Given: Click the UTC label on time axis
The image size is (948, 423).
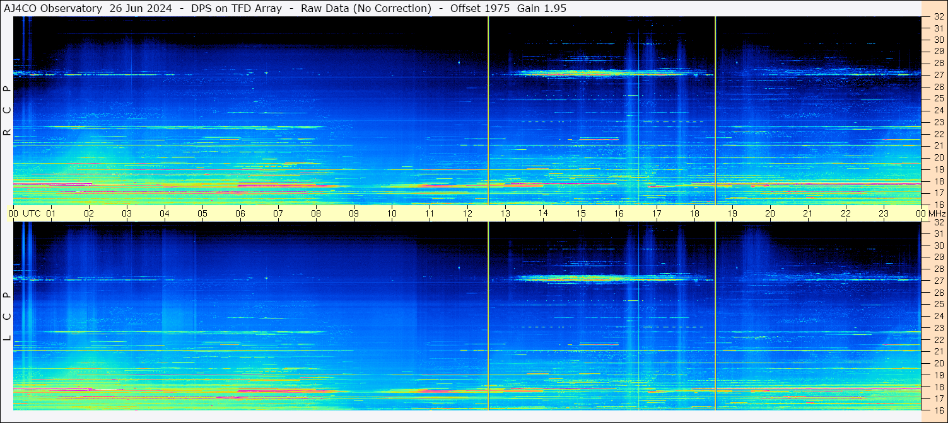Looking at the screenshot, I should (32, 213).
